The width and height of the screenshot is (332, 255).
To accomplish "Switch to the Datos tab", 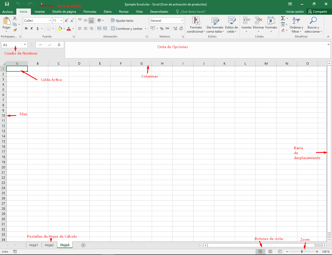I will 108,12.
